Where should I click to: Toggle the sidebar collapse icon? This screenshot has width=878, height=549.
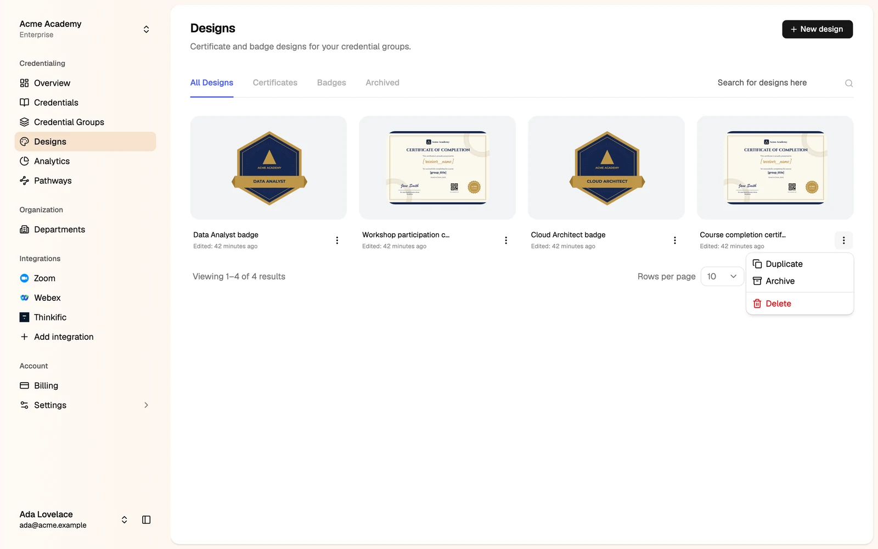(x=147, y=520)
